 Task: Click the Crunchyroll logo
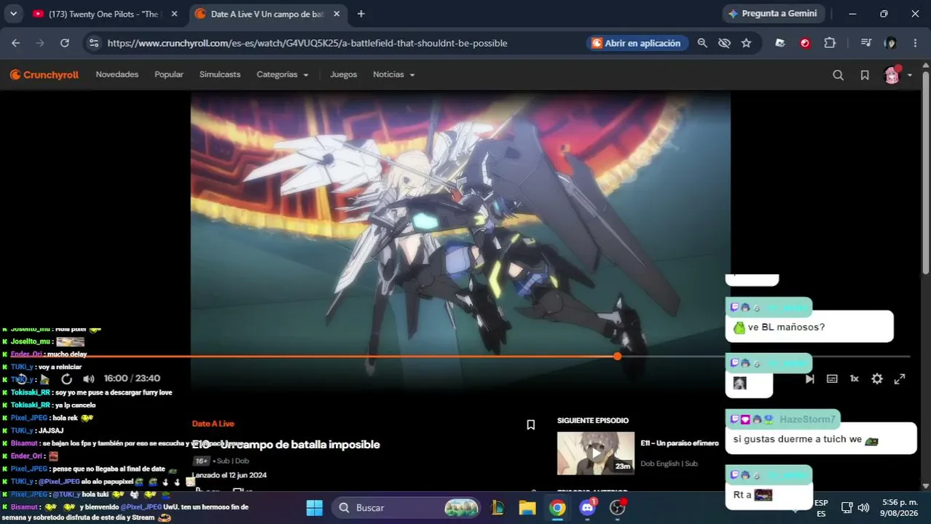(44, 74)
